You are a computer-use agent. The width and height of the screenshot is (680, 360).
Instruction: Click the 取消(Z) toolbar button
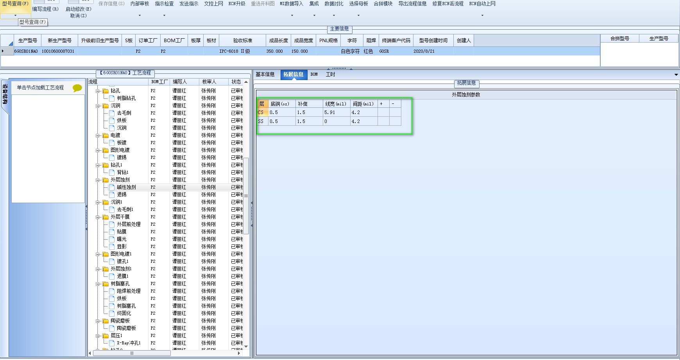[x=79, y=16]
